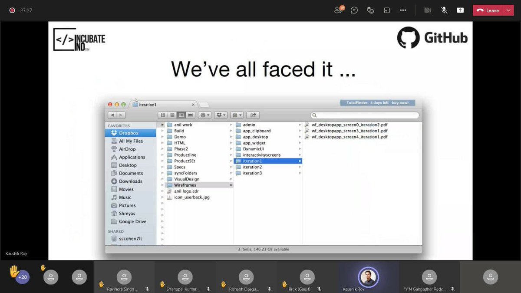This screenshot has height=293, width=521.
Task: Select N Gangadhar Redd's participant tile
Action: coord(429,277)
